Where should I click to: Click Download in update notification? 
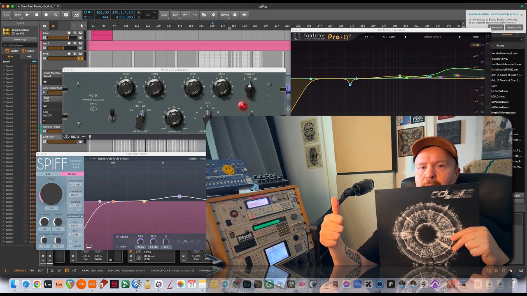(x=496, y=28)
